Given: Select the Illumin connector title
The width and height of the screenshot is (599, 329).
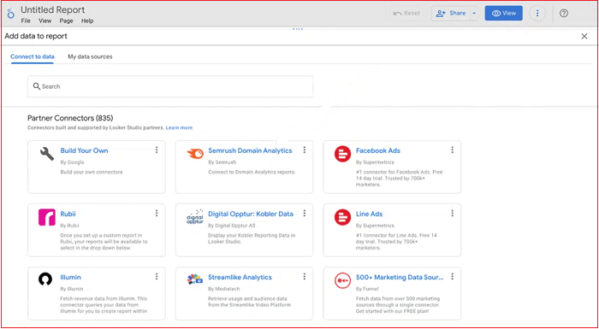Looking at the screenshot, I should click(71, 278).
